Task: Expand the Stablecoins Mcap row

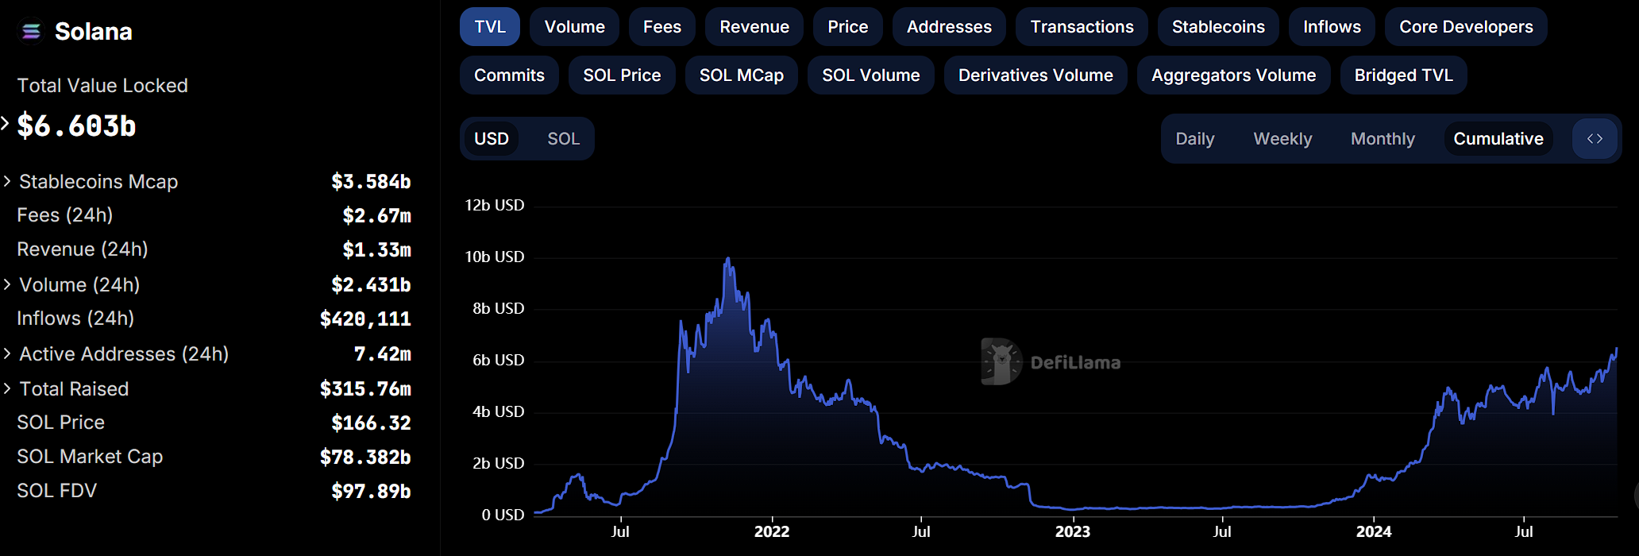Action: 7,182
